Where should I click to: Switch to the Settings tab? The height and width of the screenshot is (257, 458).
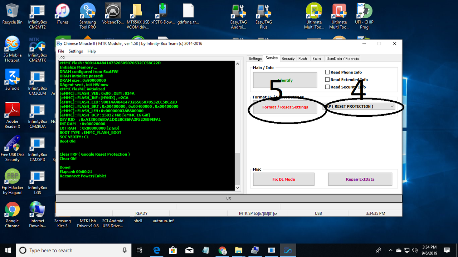[255, 59]
